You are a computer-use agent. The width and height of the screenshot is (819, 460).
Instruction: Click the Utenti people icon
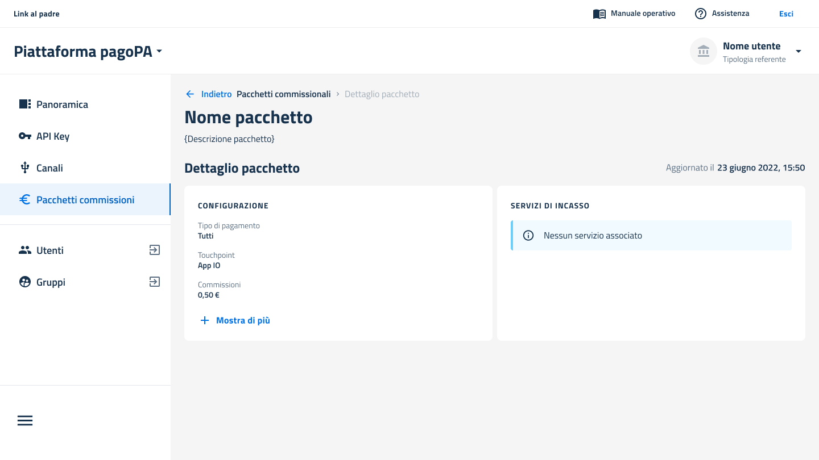pyautogui.click(x=25, y=250)
